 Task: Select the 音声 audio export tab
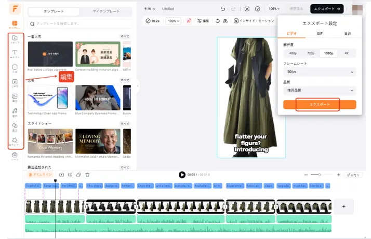348,33
